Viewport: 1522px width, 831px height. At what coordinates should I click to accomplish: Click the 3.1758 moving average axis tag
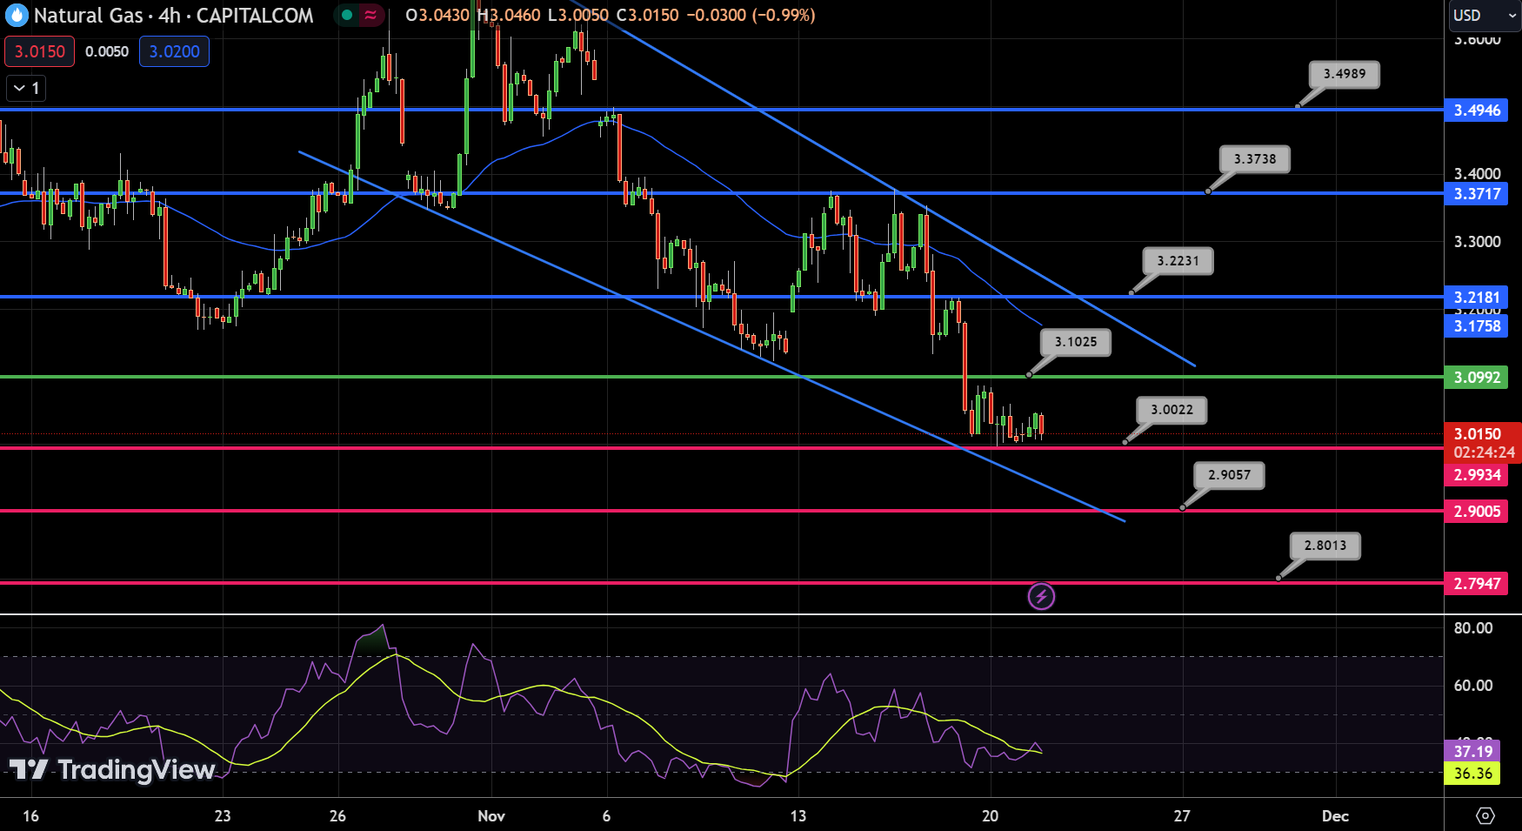click(1477, 326)
